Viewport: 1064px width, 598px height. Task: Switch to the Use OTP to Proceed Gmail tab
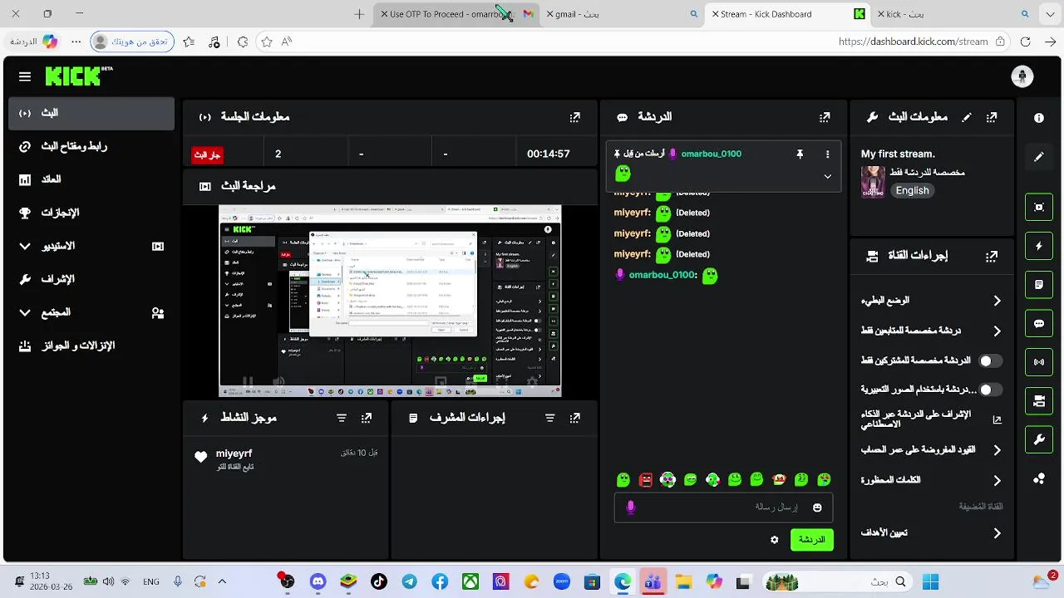(455, 14)
